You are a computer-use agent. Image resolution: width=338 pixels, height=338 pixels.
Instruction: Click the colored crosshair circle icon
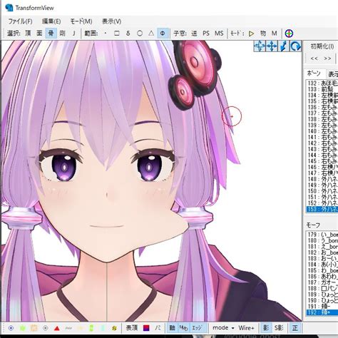tap(289, 34)
